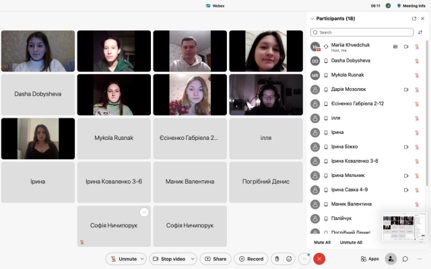Click Mariia Khvedchuk's camera icon
The image size is (431, 269).
(x=406, y=46)
